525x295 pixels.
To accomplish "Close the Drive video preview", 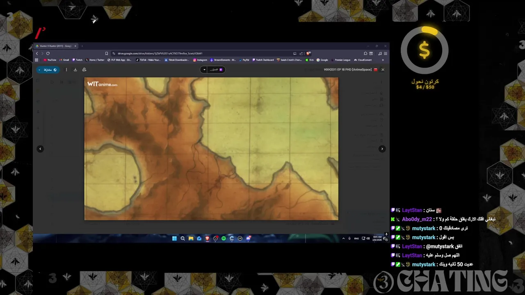I will click(x=383, y=70).
